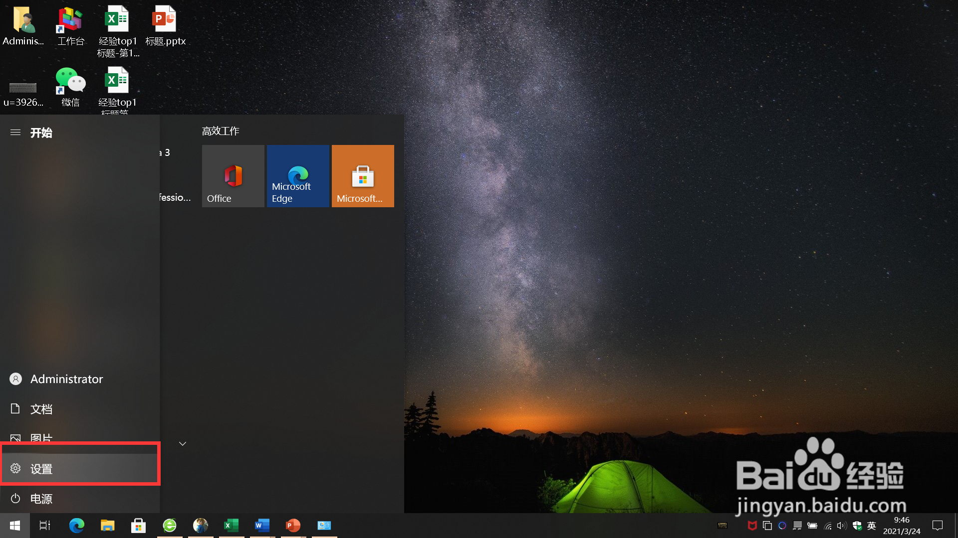Open File Explorer on the taskbar
The image size is (958, 538).
108,525
